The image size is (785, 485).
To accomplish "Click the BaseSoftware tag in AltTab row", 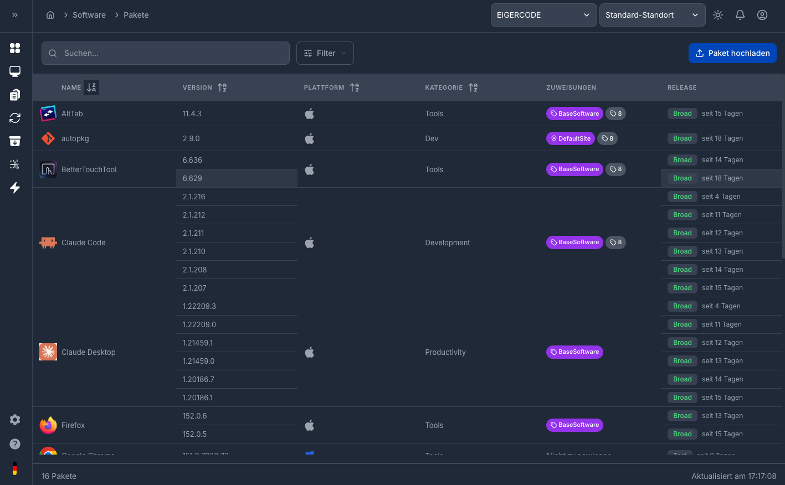I will coord(574,113).
